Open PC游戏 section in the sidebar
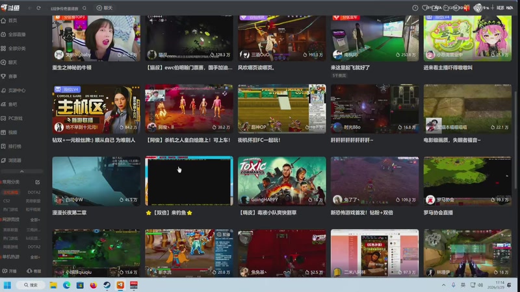Viewport: 520px width, 292px height. (12, 118)
